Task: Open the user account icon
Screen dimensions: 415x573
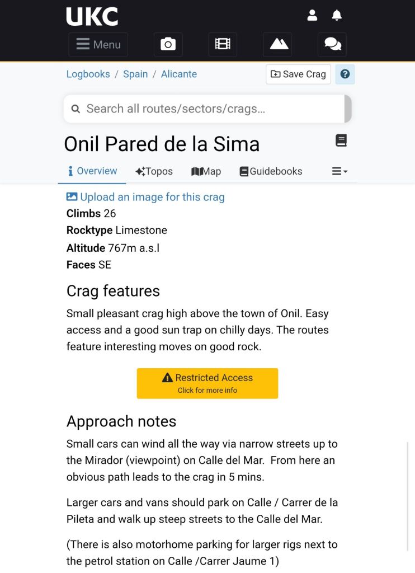Action: tap(312, 16)
